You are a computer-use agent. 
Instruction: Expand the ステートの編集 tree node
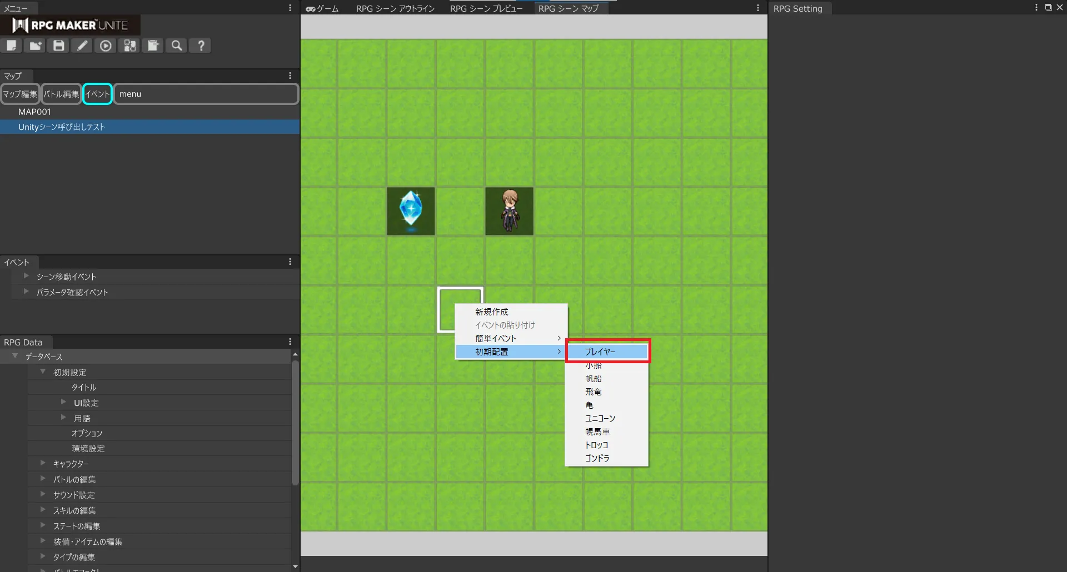tap(43, 525)
